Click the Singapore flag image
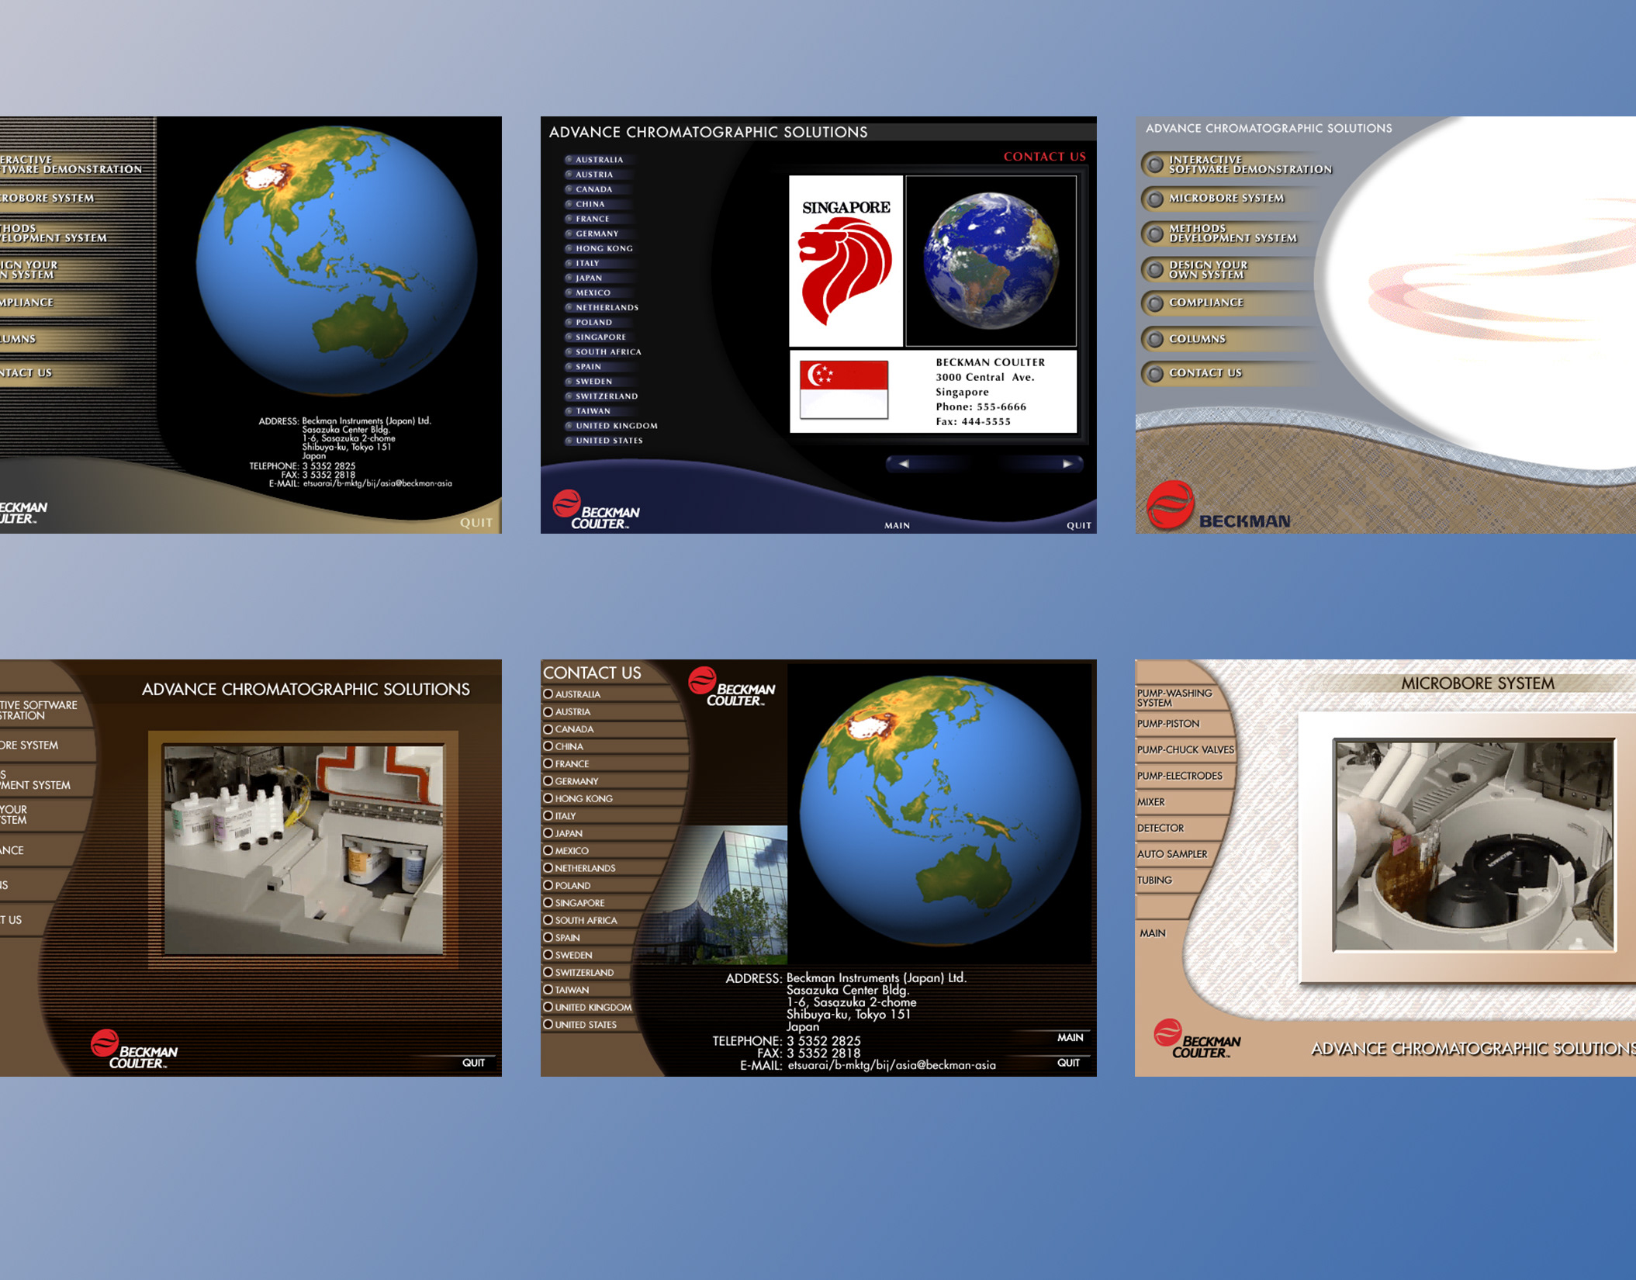 point(844,389)
